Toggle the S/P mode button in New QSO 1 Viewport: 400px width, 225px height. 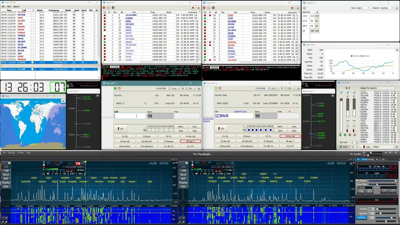click(x=121, y=129)
